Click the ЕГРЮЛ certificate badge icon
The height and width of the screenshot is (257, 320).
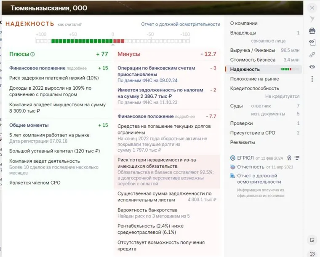pyautogui.click(x=289, y=158)
